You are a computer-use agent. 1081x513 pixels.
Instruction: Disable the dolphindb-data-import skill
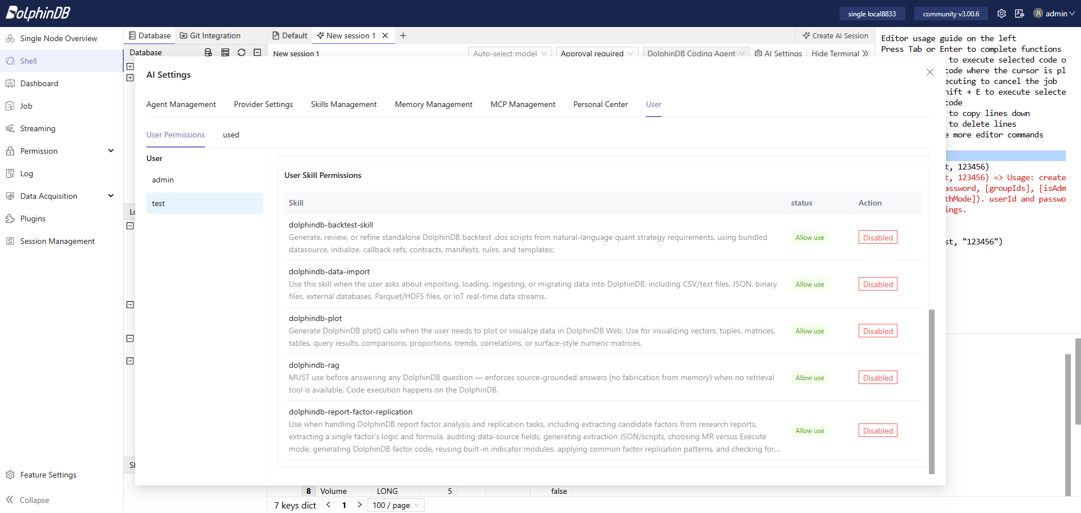tap(878, 284)
